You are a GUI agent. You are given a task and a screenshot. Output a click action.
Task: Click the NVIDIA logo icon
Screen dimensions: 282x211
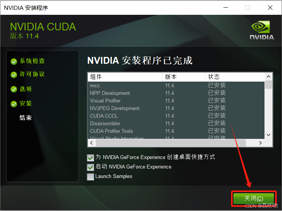pos(262,30)
